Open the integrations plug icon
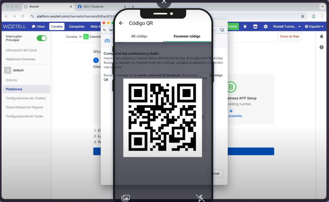Viewport: 329px width, 202px height. coord(245,27)
